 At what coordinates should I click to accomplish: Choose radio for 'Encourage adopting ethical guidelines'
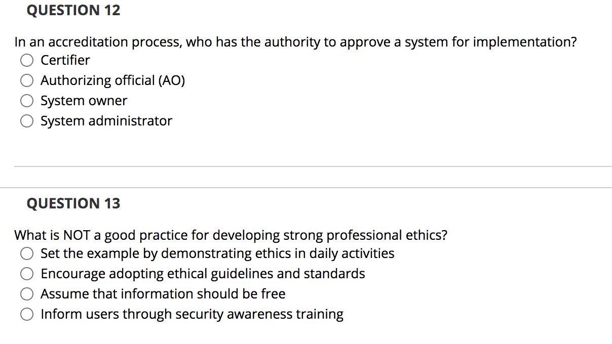tap(27, 274)
